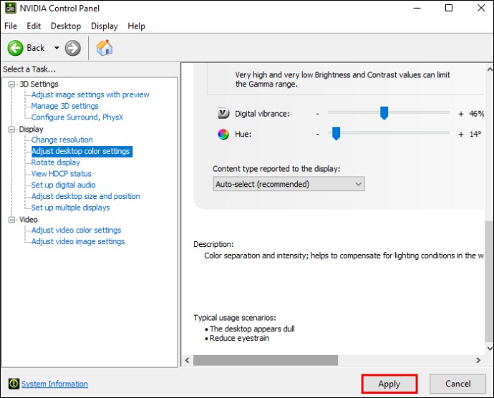494x398 pixels.
Task: Open the Back history dropdown arrow
Action: point(57,48)
